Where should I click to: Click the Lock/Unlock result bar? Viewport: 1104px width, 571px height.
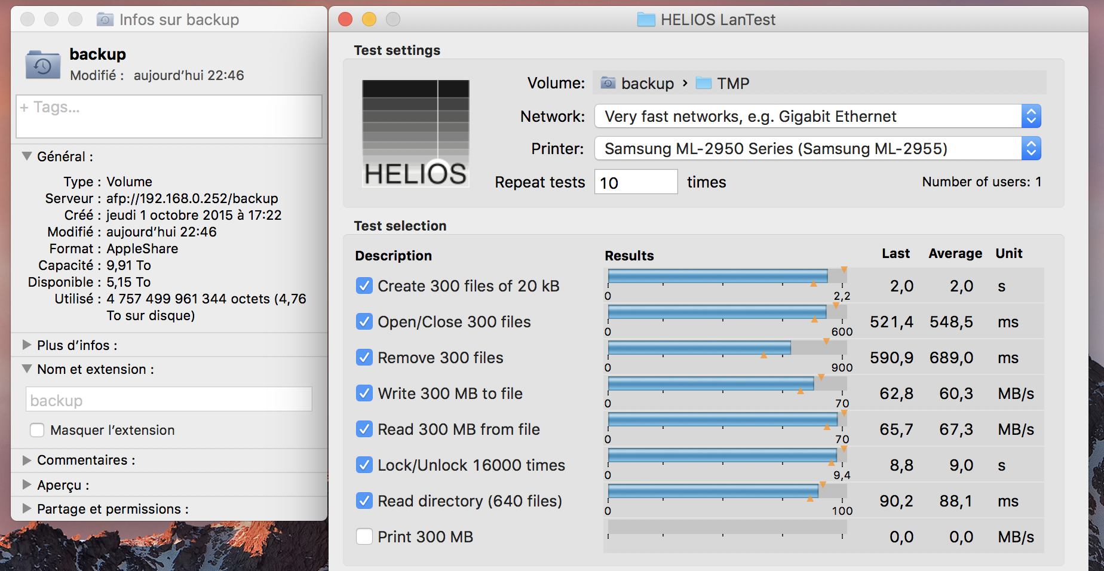pyautogui.click(x=727, y=456)
